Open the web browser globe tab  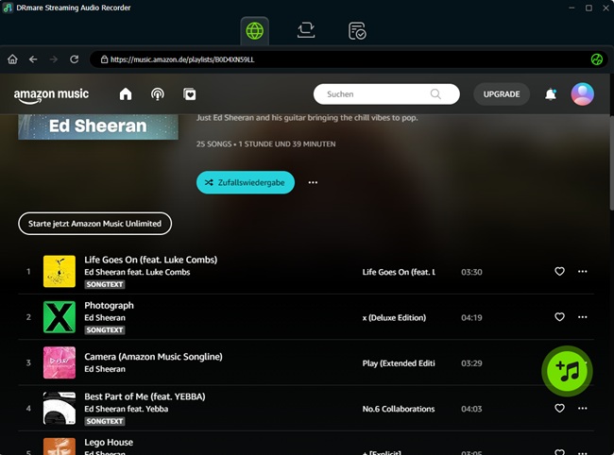[254, 31]
